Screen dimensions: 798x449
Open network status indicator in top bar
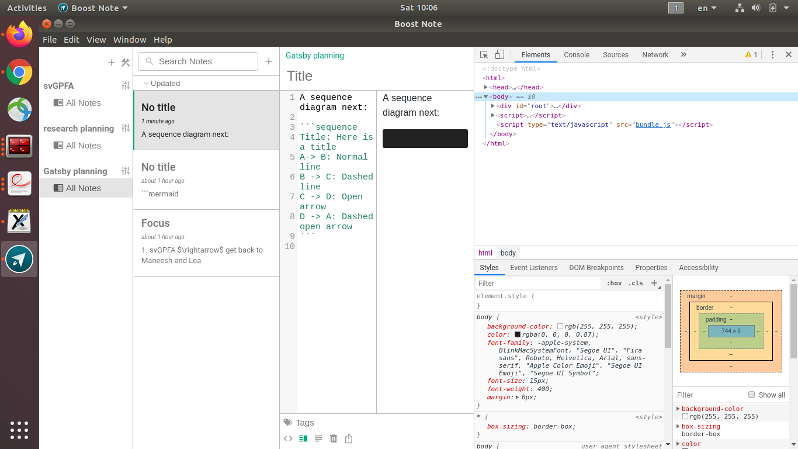pyautogui.click(x=740, y=8)
